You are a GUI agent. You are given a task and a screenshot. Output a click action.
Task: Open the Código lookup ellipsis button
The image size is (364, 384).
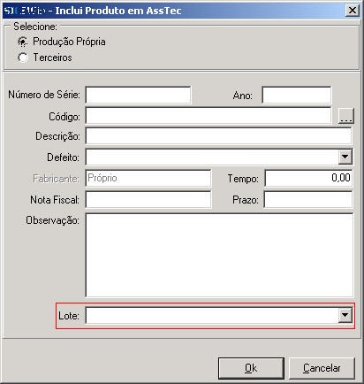(346, 116)
